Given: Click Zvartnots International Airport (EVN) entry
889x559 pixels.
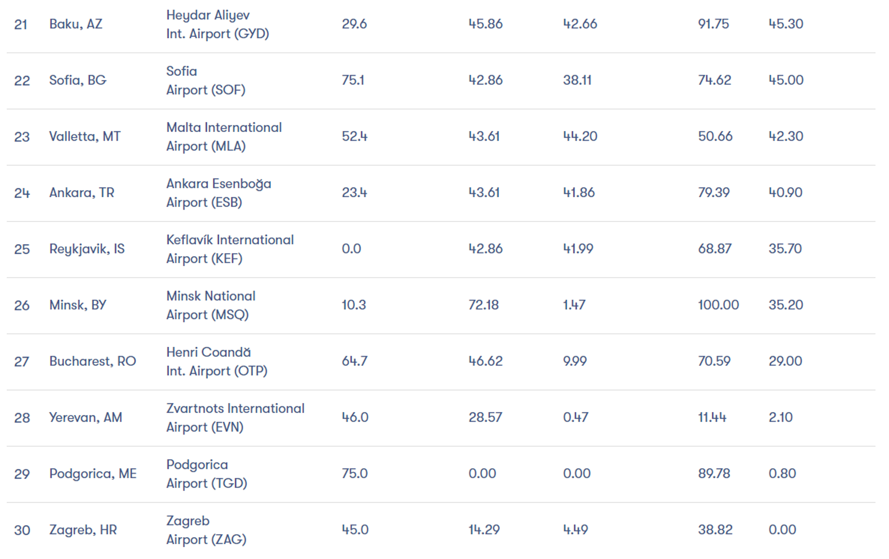Looking at the screenshot, I should point(235,418).
